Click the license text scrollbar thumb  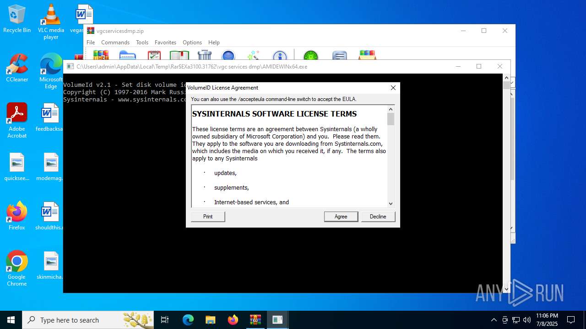(391, 119)
